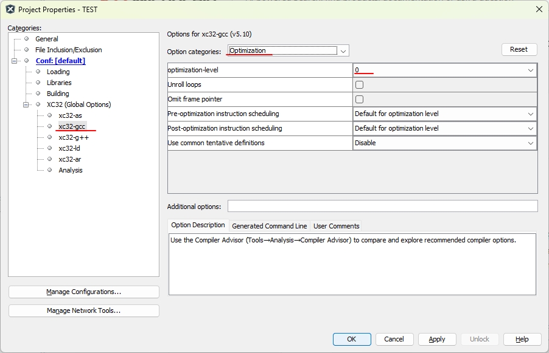549x353 pixels.
Task: Switch to User Comments tab
Action: pos(336,226)
